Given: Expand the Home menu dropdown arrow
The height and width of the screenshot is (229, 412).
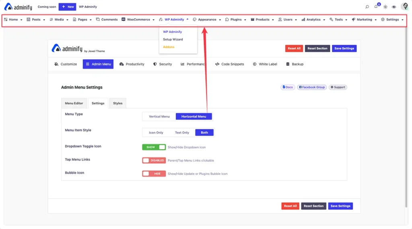Looking at the screenshot, I should 21,20.
